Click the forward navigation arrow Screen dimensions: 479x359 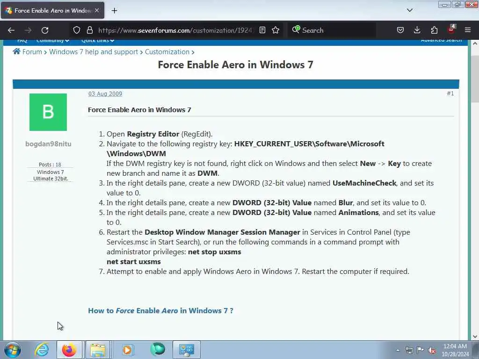point(28,30)
